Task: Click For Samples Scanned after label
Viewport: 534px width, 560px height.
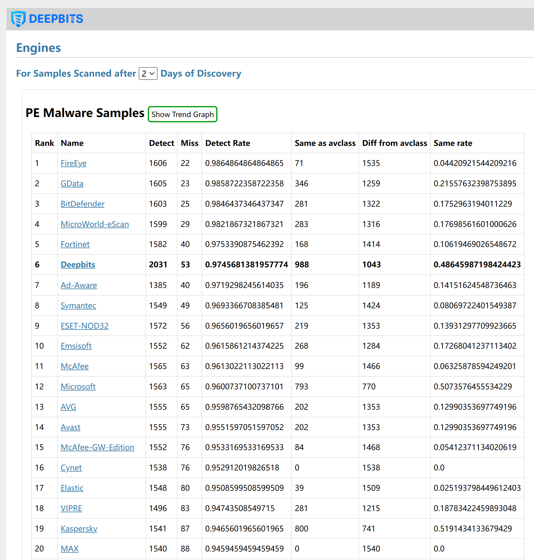Action: pyautogui.click(x=76, y=73)
